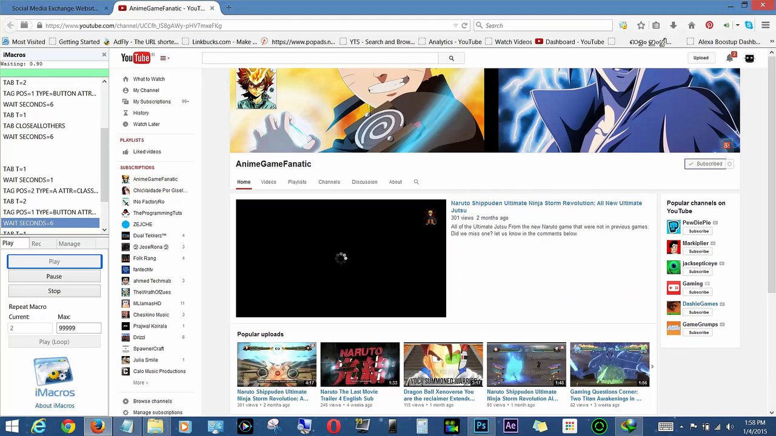Click the YouTube search magnifier button
The width and height of the screenshot is (776, 436).
click(x=451, y=58)
